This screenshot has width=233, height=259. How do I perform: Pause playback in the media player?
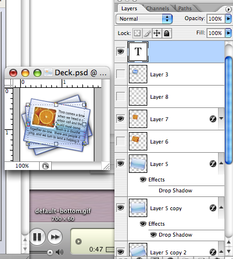[x=37, y=237]
